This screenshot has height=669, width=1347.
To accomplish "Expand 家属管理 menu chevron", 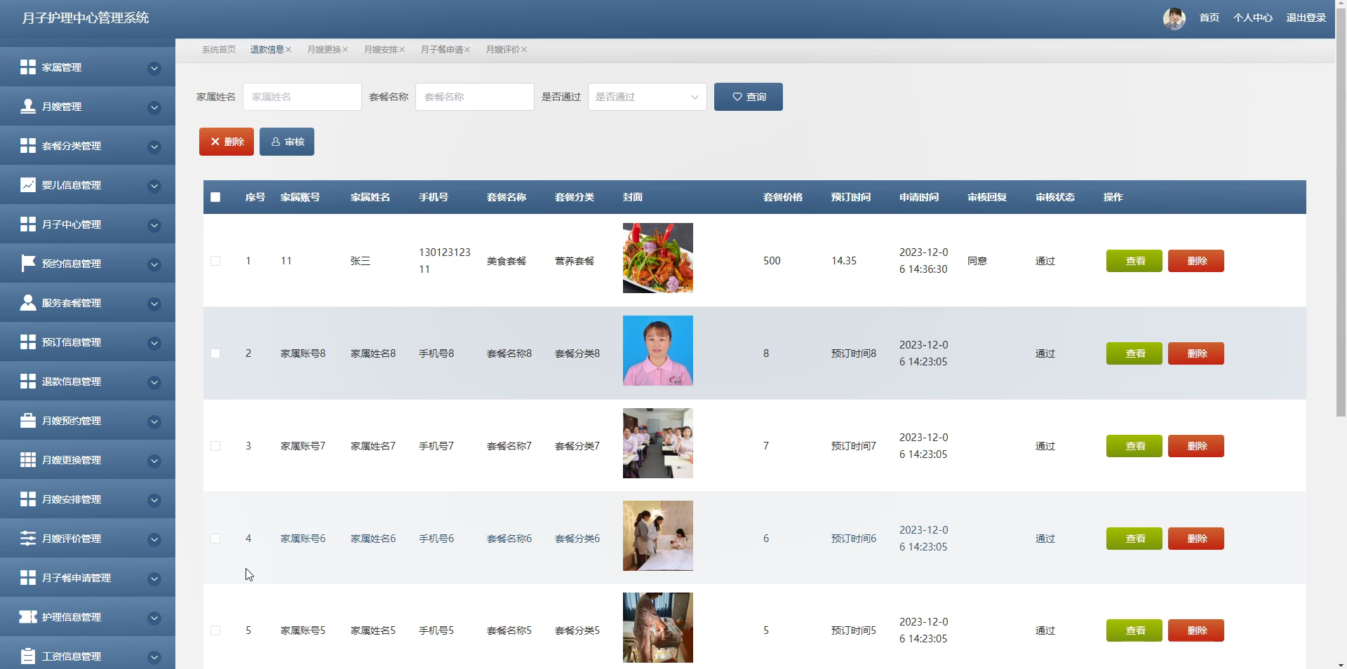I will (x=154, y=68).
